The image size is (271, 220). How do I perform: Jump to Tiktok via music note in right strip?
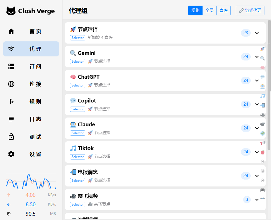tap(263, 96)
